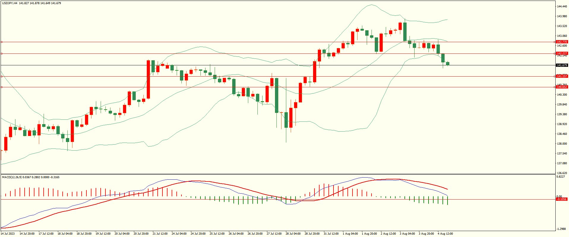Click the 136.620 price axis label
This screenshot has height=237, width=569.
click(562, 173)
